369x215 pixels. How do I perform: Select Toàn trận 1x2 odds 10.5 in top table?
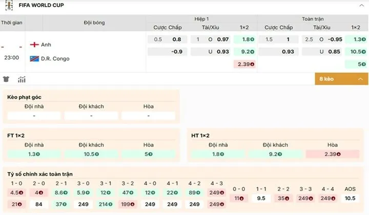356,52
